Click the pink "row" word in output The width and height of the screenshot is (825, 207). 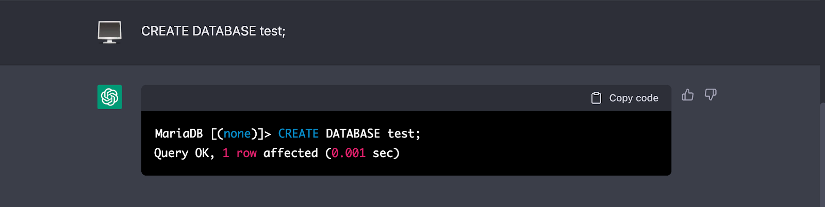246,153
